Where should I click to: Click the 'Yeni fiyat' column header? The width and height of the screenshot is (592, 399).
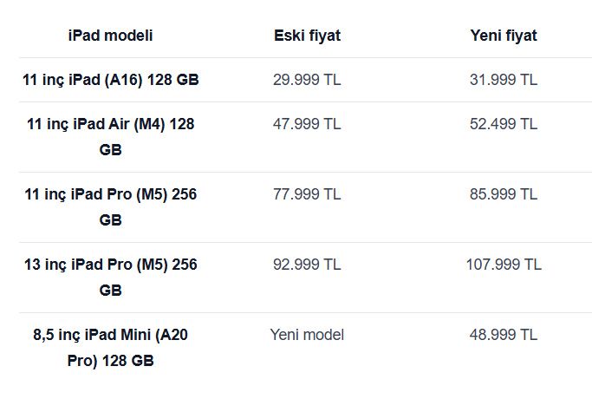click(504, 36)
